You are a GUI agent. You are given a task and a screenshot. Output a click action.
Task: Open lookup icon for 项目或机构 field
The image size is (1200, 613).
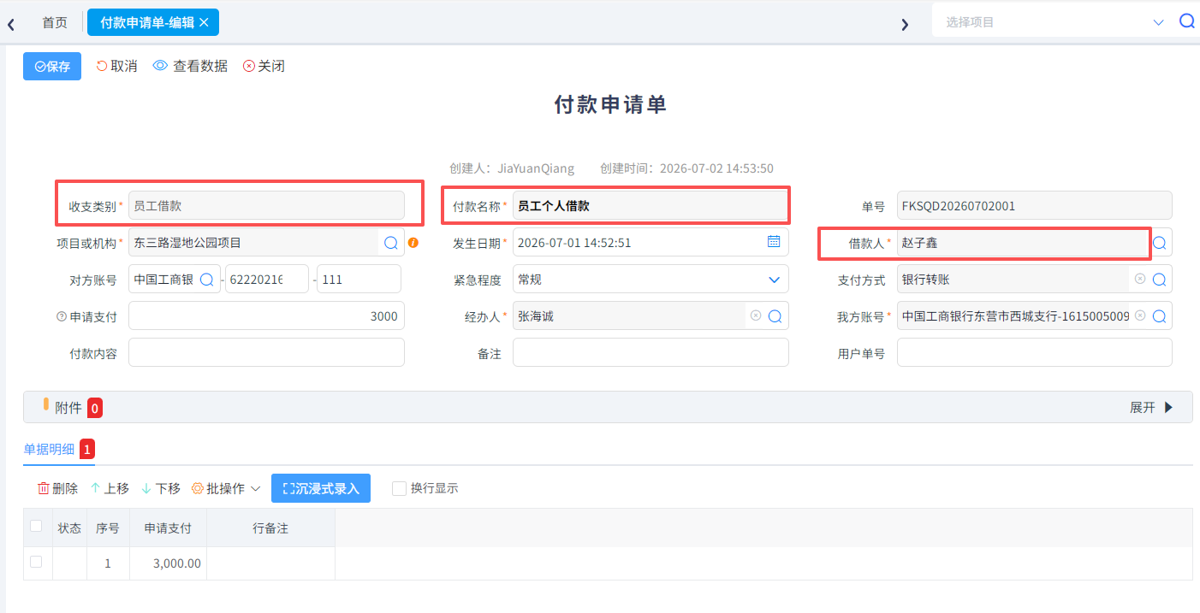click(391, 243)
